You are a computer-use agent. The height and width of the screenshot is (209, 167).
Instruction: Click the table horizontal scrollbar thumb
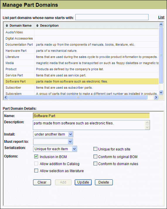[78, 97]
